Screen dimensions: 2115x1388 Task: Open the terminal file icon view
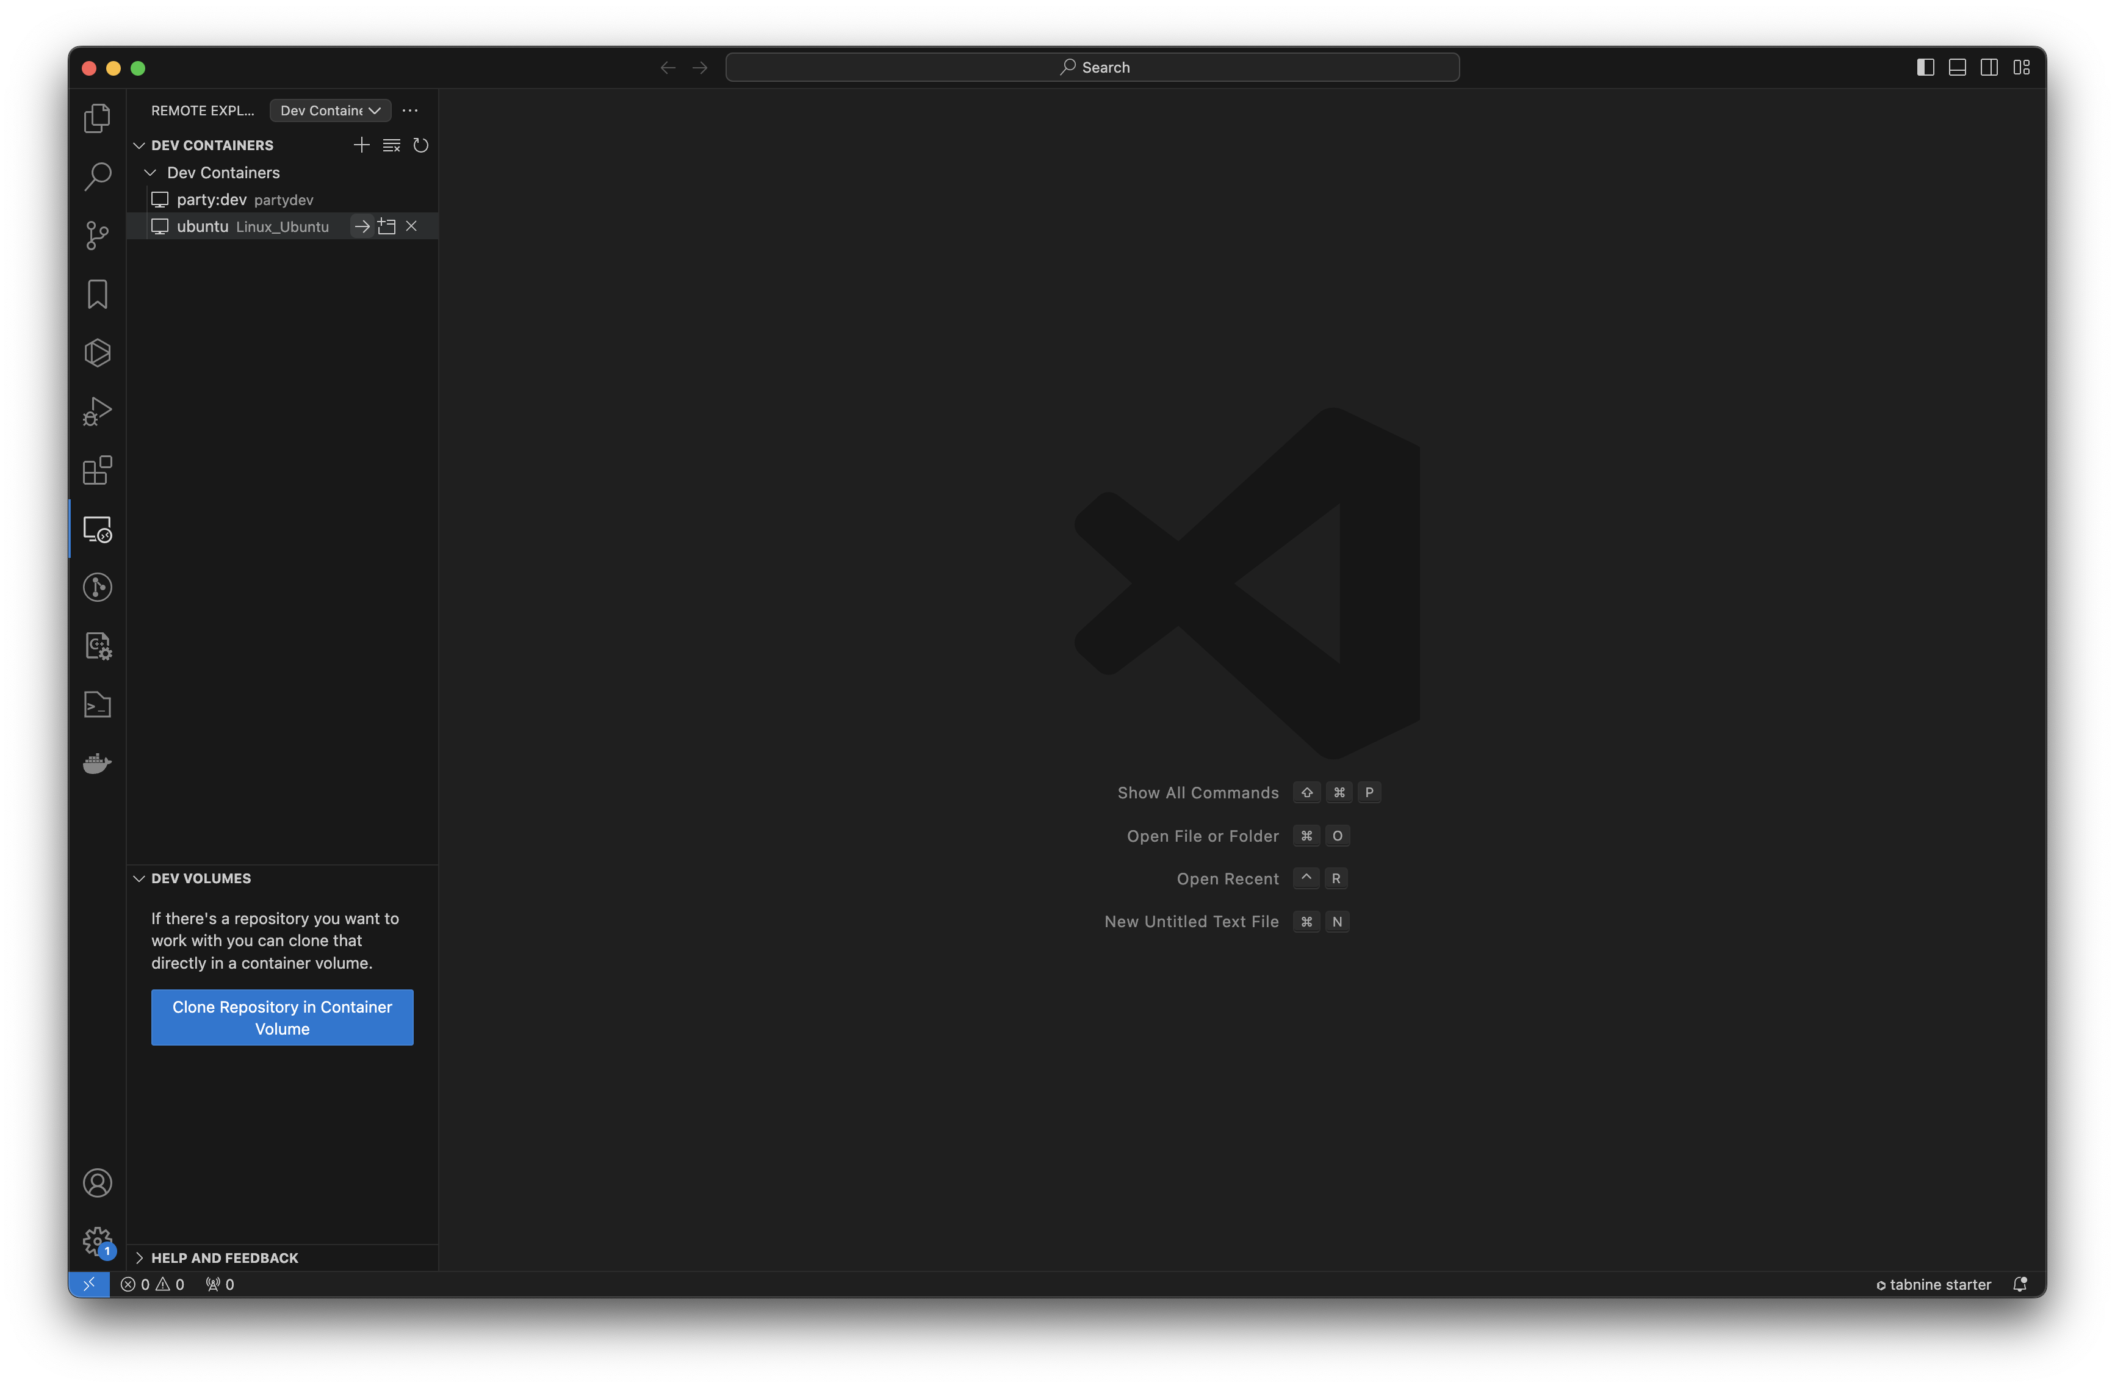click(x=97, y=705)
